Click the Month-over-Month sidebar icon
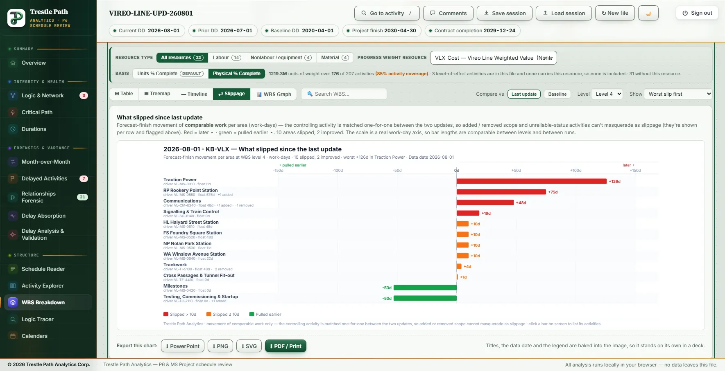 tap(13, 162)
